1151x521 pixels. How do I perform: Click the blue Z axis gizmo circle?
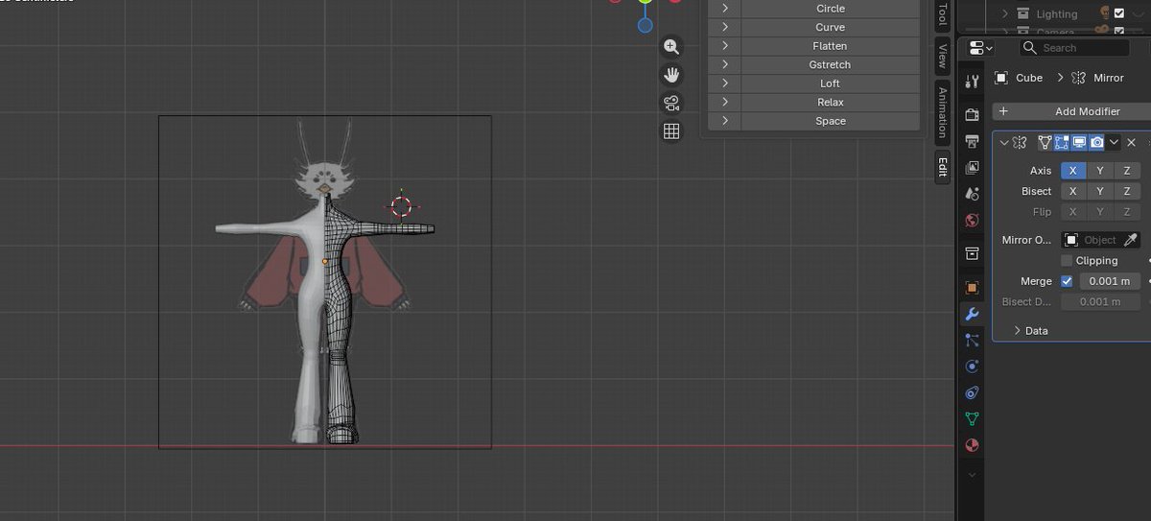646,25
